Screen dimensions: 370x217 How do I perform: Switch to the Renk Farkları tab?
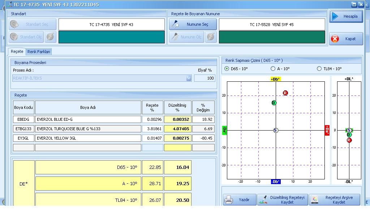[39, 52]
